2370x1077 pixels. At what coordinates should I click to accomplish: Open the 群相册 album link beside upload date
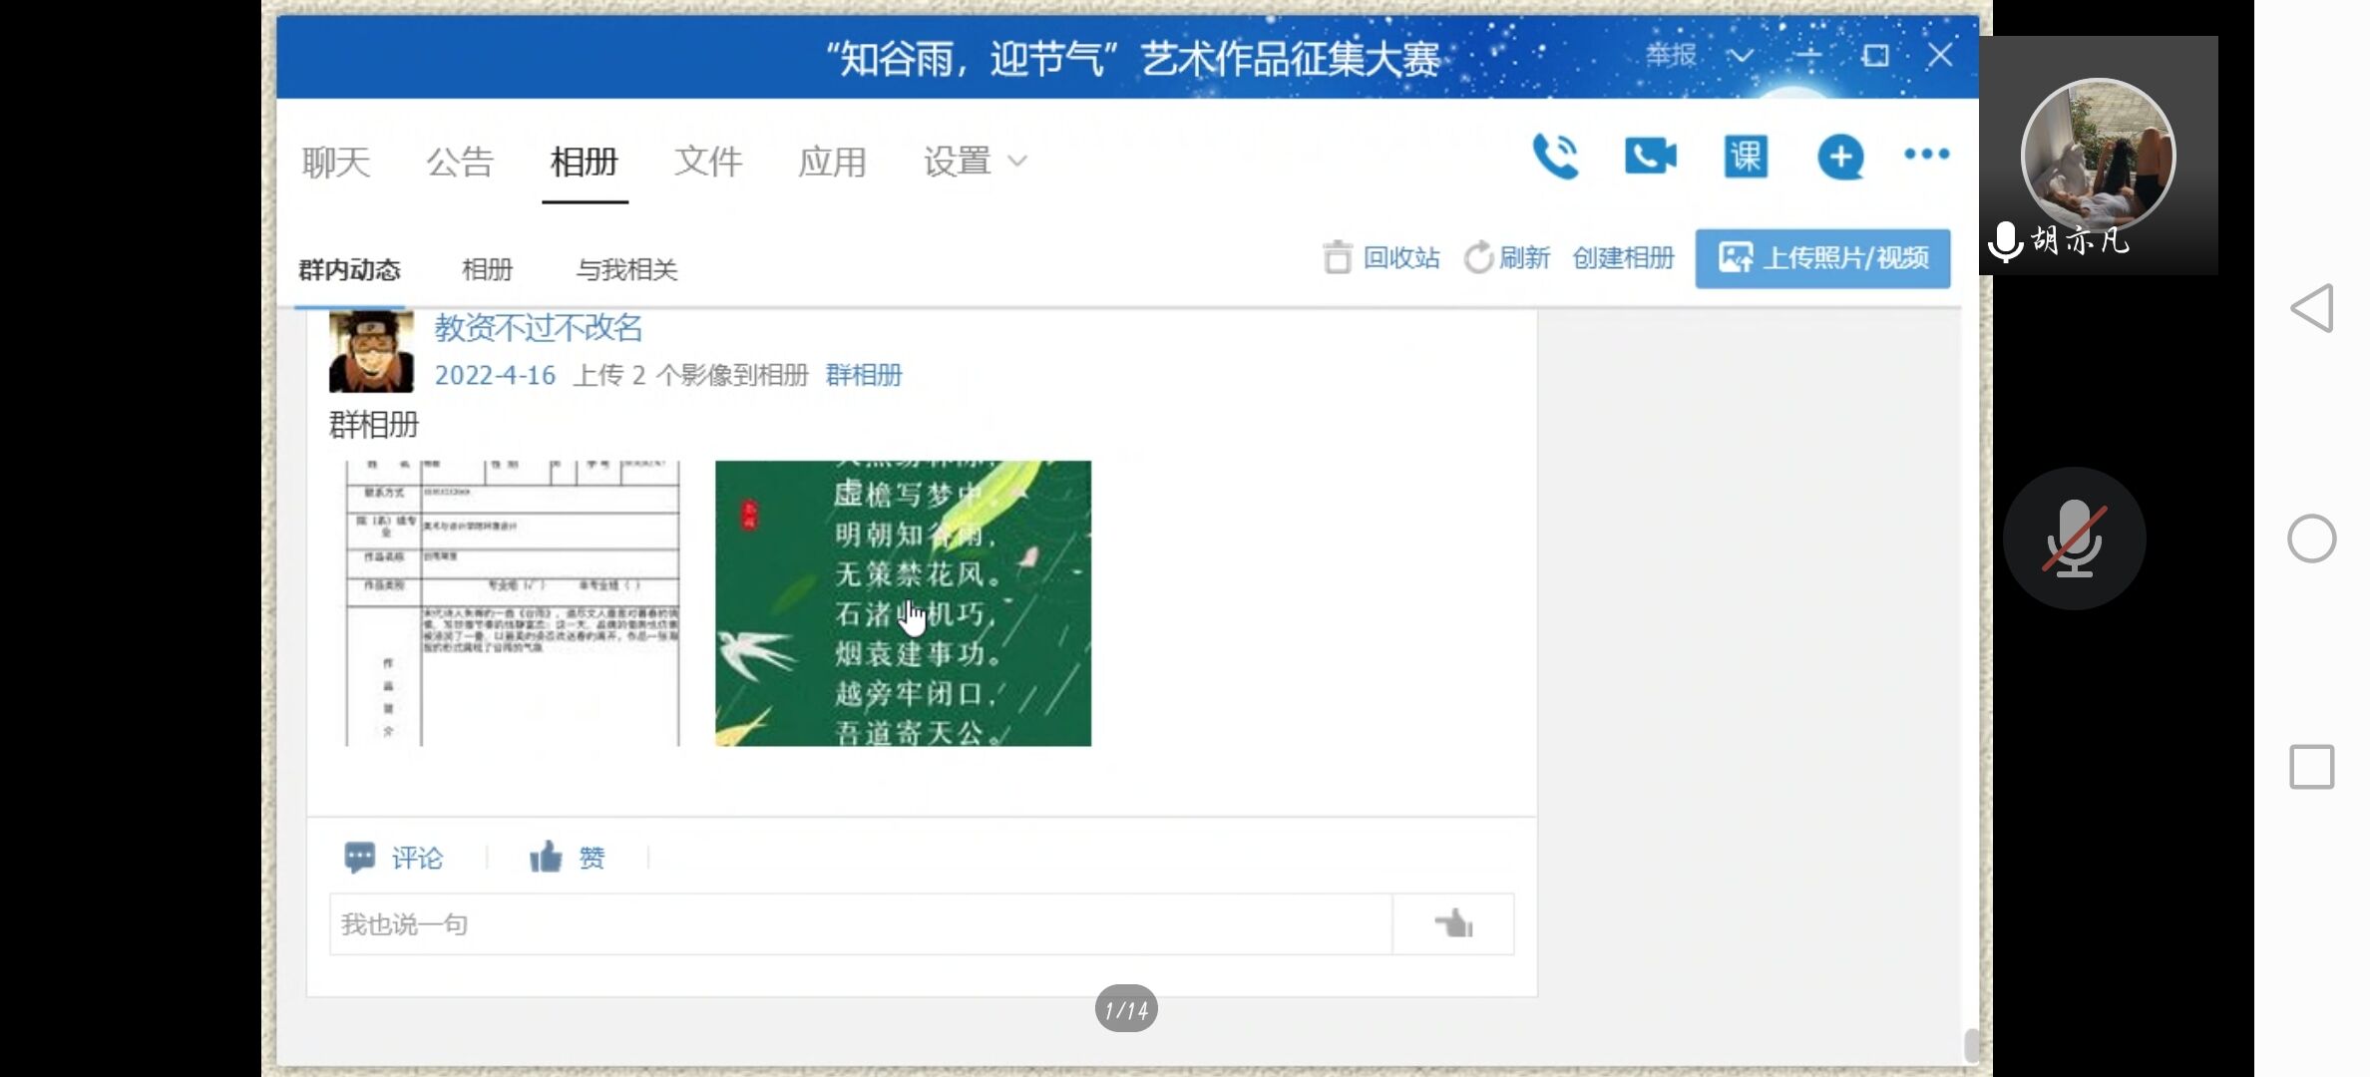864,375
